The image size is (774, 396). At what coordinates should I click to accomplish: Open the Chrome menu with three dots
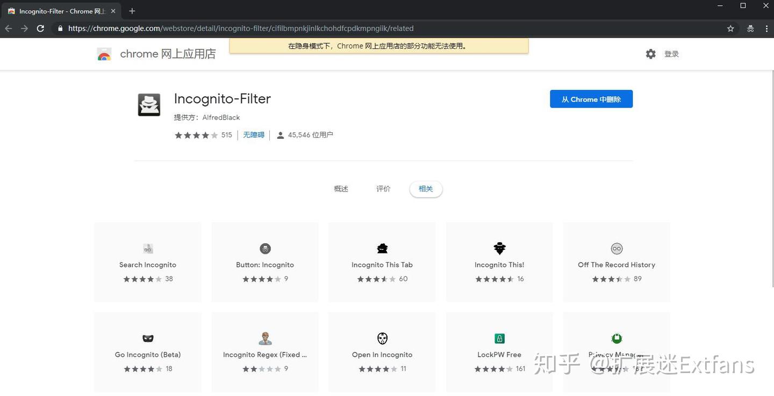[766, 28]
